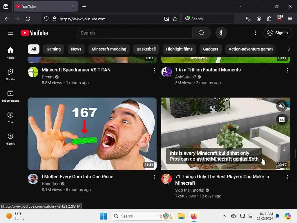Select the Action-adventure games chip
The width and height of the screenshot is (297, 223).
click(251, 49)
